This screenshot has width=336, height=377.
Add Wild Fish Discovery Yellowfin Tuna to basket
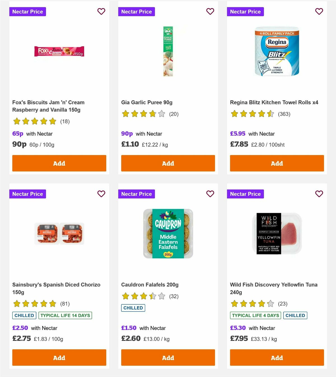coord(277,358)
